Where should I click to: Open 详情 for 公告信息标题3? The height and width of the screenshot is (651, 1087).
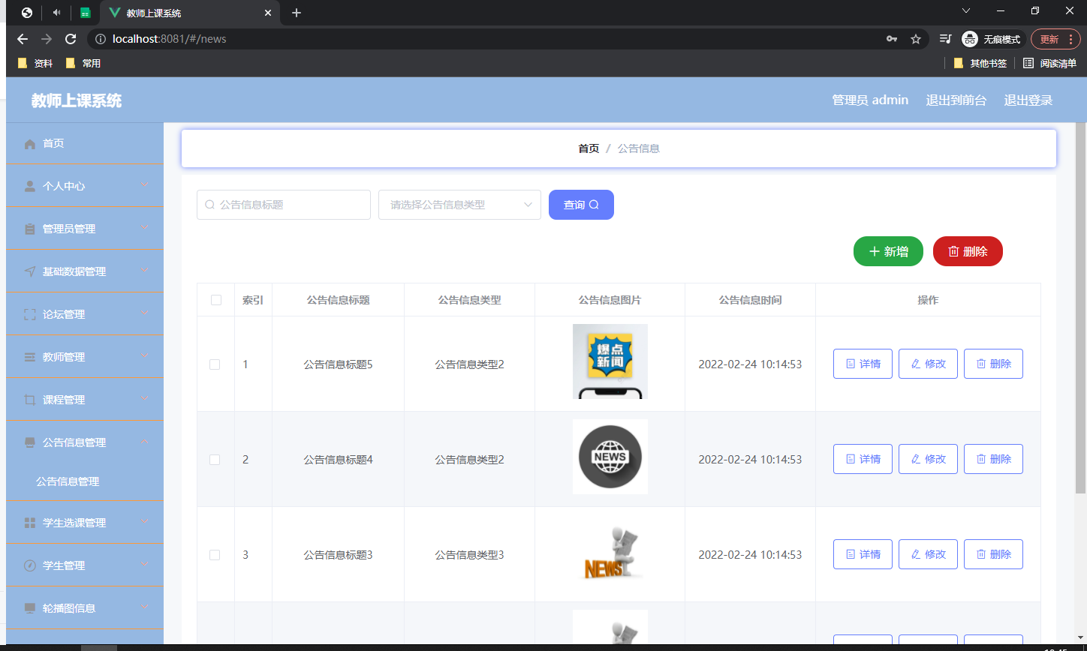863,554
